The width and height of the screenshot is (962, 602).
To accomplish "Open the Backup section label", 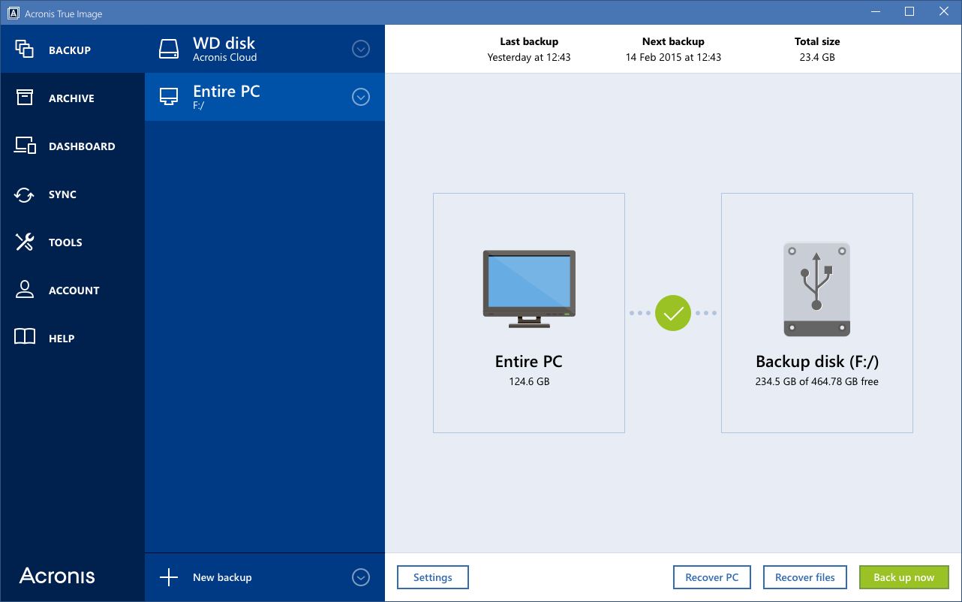I will coord(70,50).
